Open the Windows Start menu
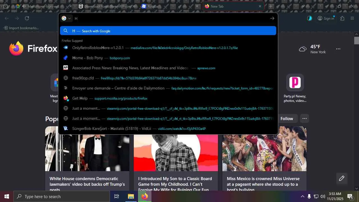The image size is (359, 202). (x=7, y=196)
